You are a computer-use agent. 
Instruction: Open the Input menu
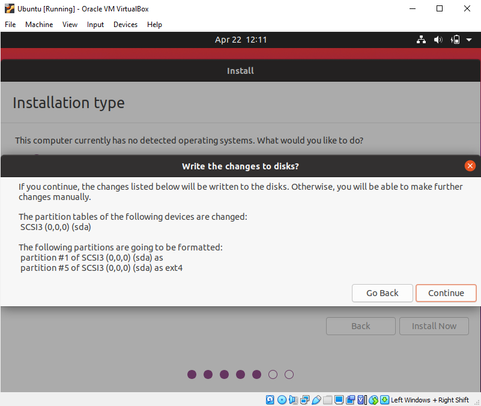[95, 25]
